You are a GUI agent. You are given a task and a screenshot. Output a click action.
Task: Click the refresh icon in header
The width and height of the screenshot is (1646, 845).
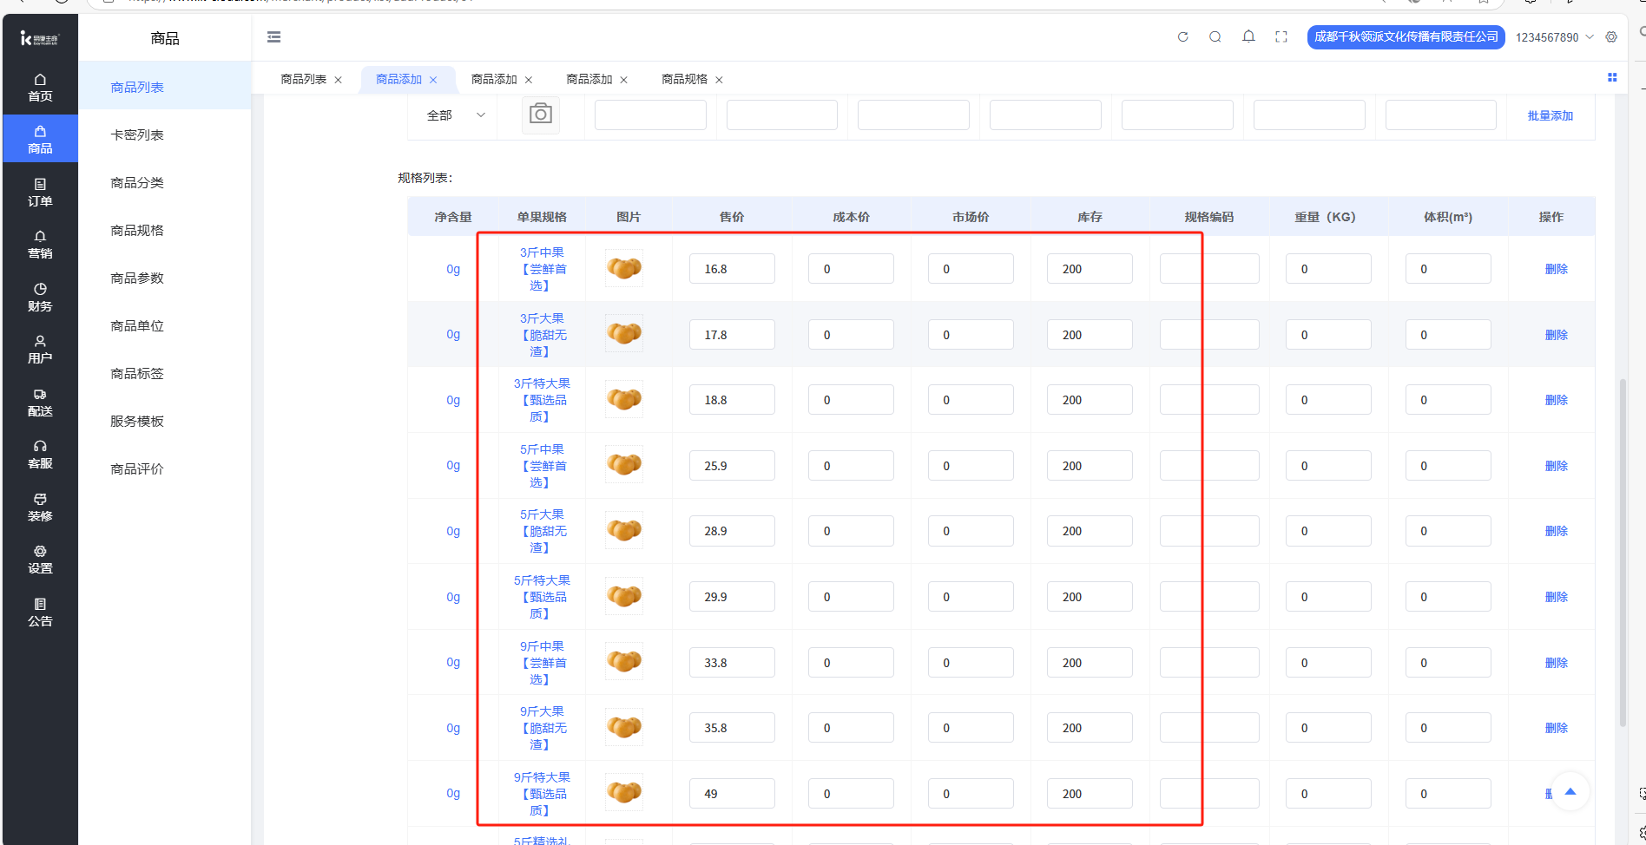(1182, 37)
